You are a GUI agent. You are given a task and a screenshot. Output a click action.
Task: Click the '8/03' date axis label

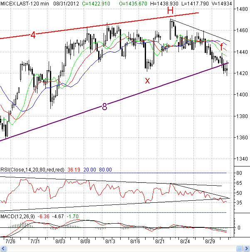(60, 242)
